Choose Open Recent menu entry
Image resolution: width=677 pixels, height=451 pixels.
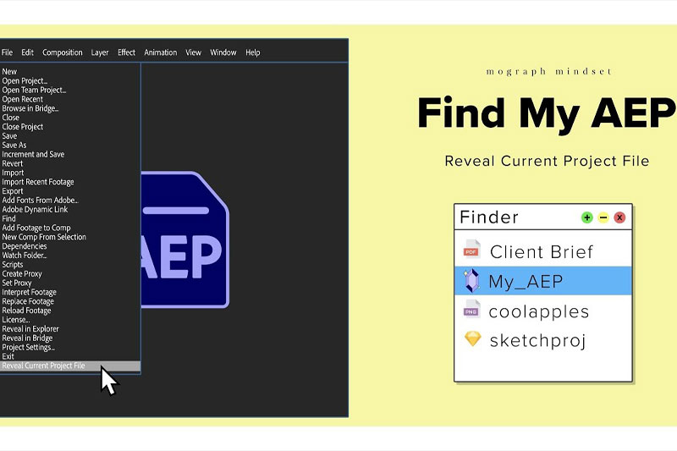pyautogui.click(x=23, y=99)
